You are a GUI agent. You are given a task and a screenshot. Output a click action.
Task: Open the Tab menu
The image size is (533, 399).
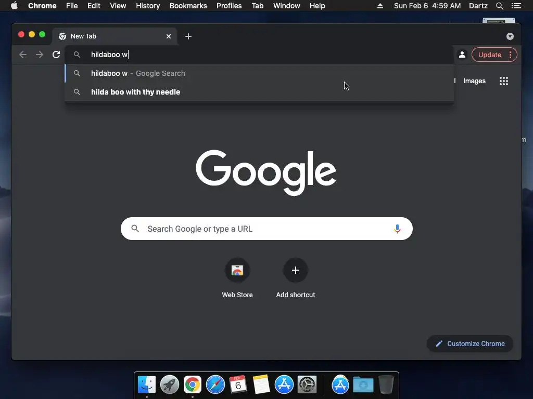tap(258, 6)
